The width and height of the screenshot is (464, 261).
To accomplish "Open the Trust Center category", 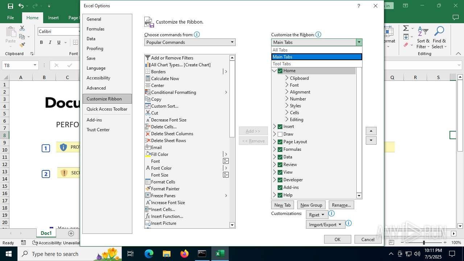I will [107, 130].
